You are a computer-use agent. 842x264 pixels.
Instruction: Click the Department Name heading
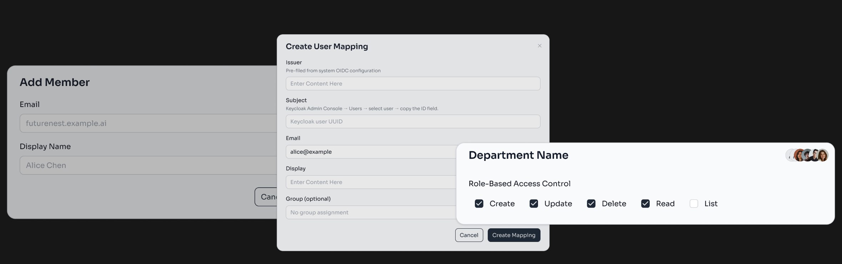(x=518, y=155)
